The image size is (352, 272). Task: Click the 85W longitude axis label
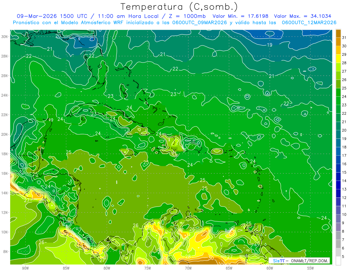point(66,268)
